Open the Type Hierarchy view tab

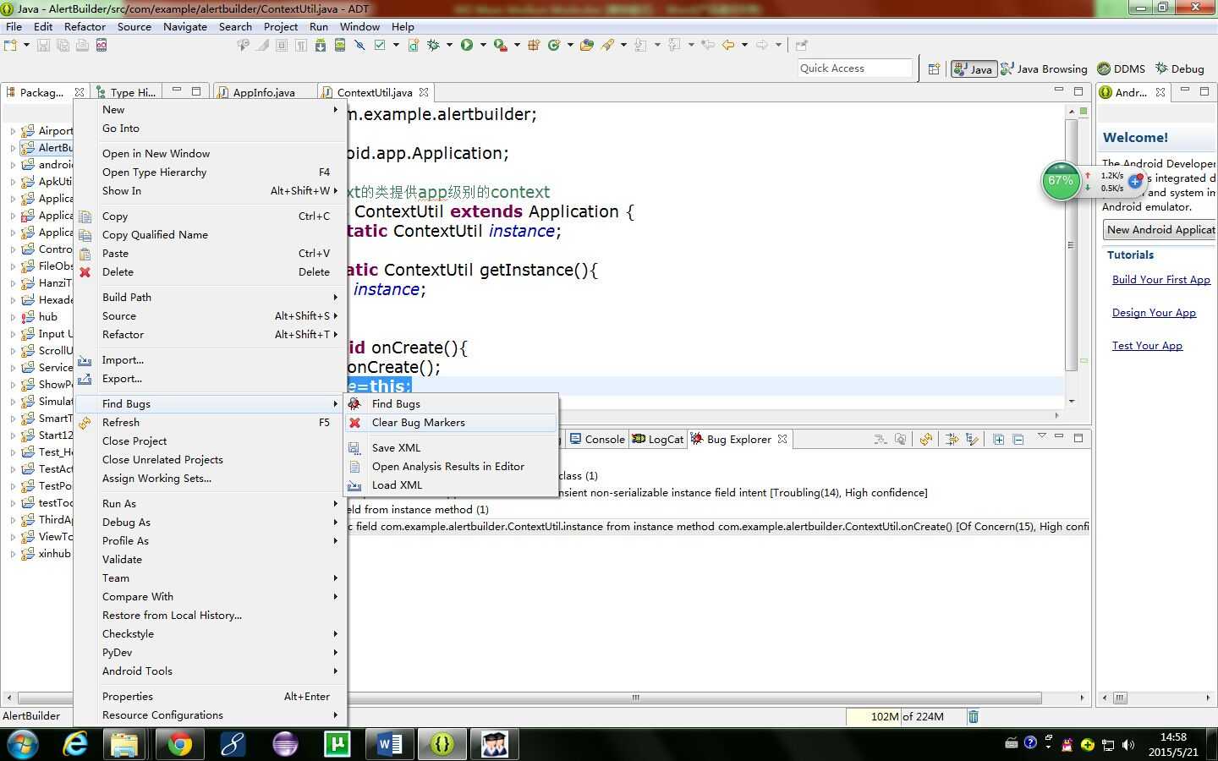point(125,92)
